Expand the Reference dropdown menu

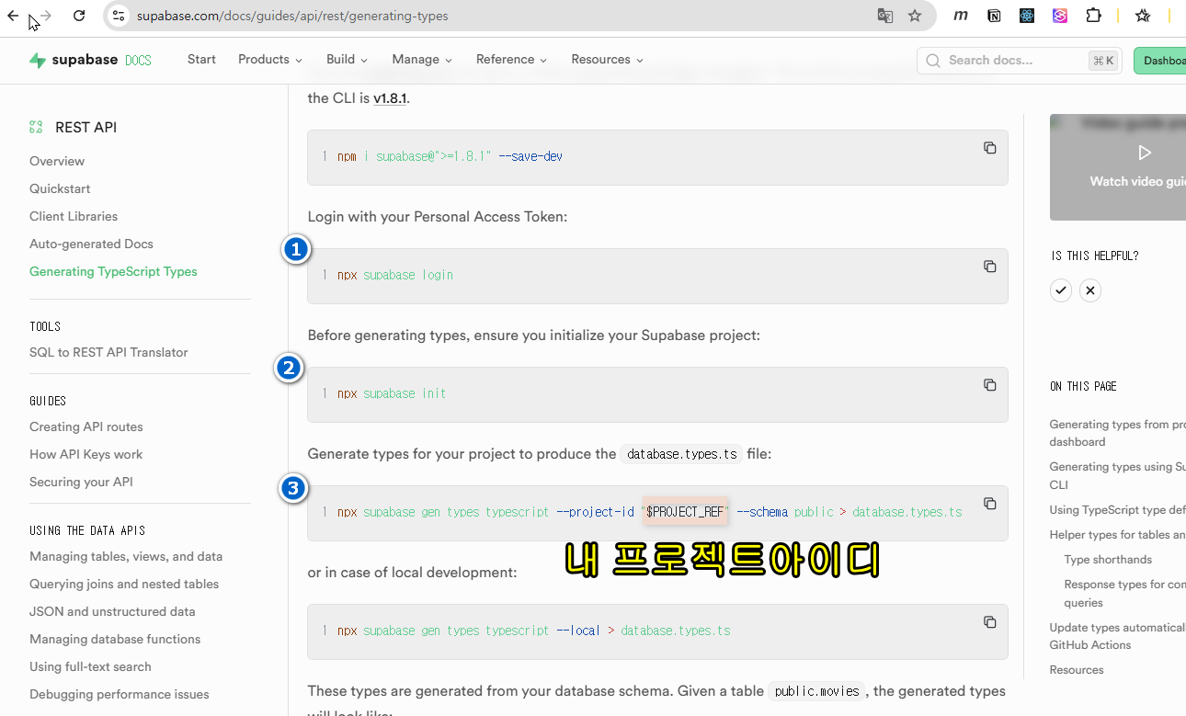[510, 60]
